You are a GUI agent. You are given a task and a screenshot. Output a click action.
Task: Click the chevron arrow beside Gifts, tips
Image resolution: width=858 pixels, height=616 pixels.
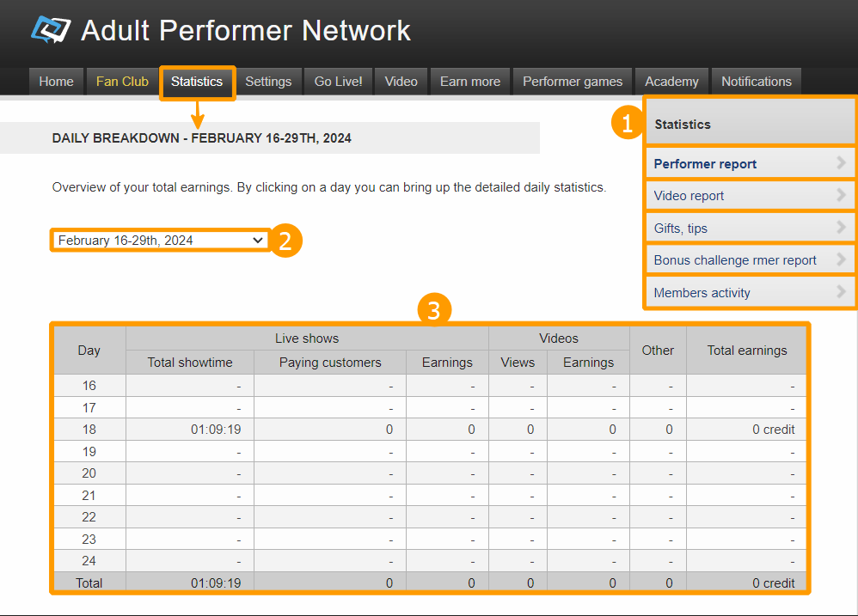[841, 228]
